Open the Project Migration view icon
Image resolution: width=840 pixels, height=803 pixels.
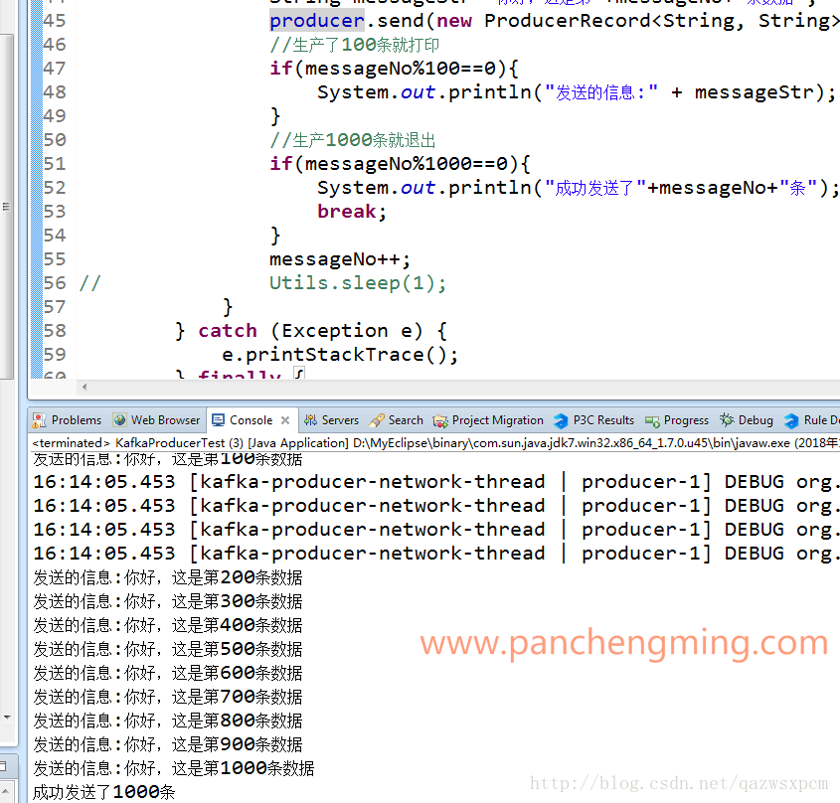440,420
